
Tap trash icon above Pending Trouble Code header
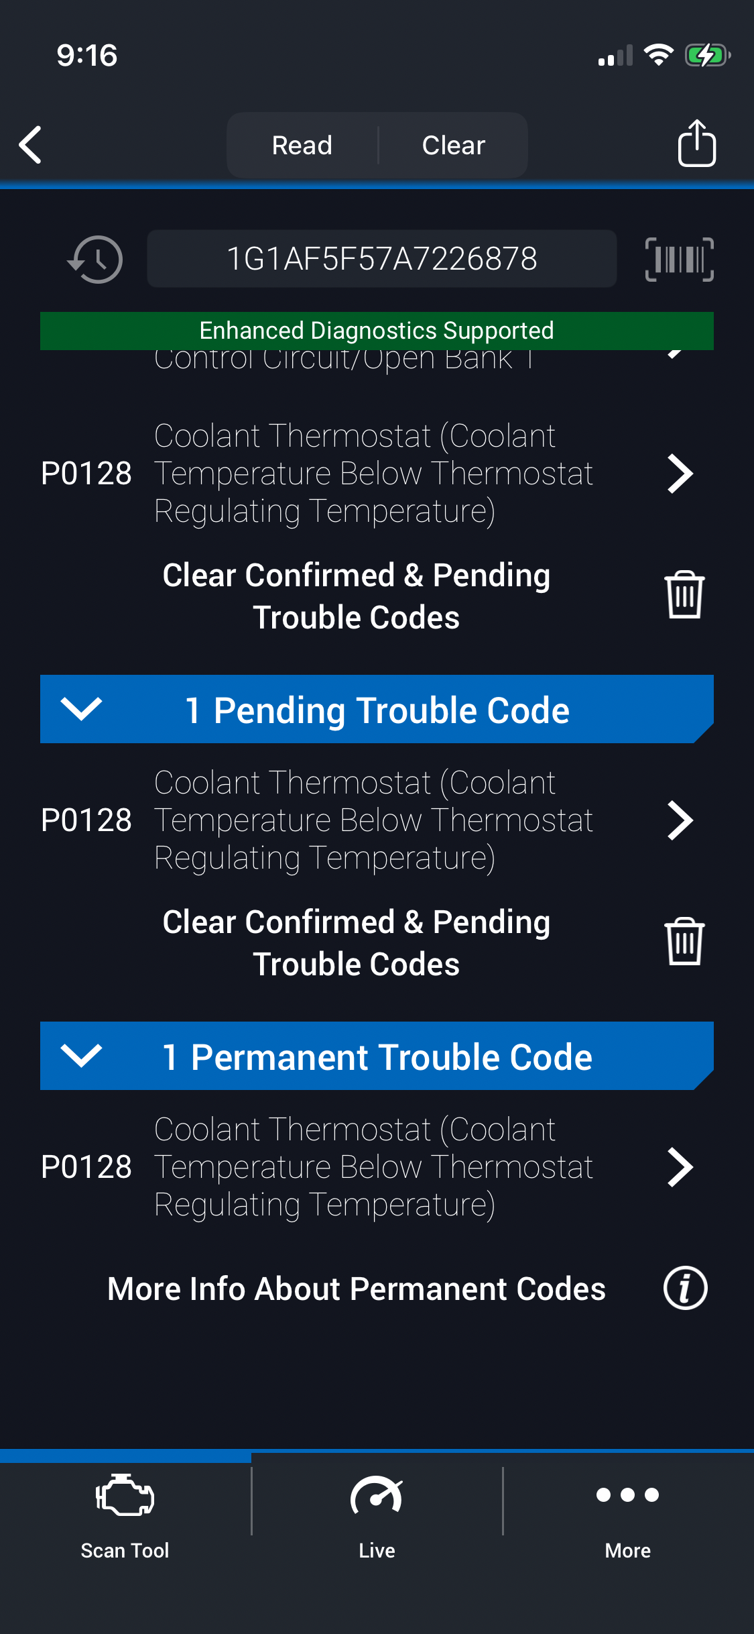[x=684, y=594]
